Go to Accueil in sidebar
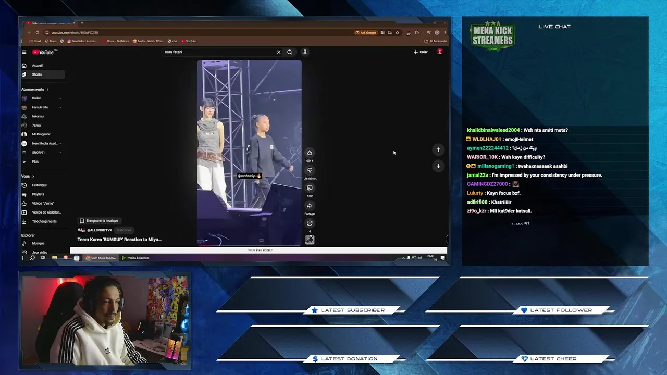This screenshot has height=375, width=667. (x=43, y=66)
